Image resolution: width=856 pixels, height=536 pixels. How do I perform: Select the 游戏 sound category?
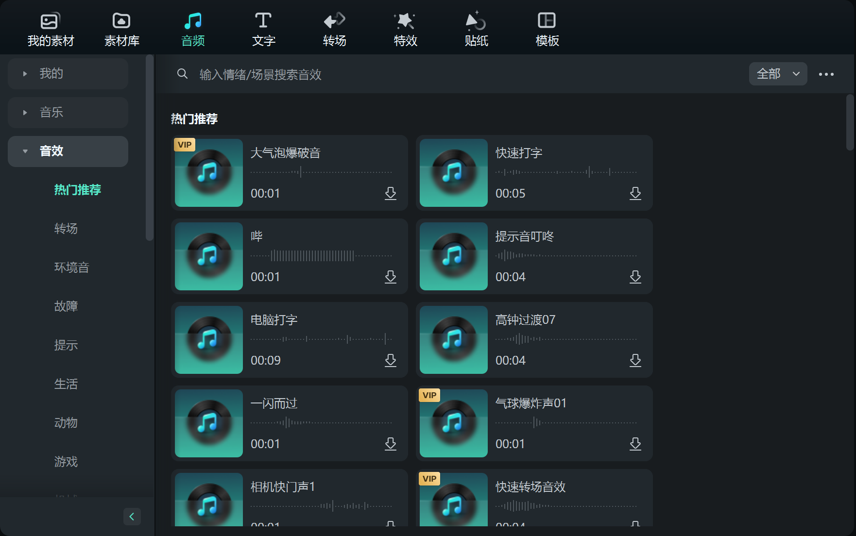(66, 462)
